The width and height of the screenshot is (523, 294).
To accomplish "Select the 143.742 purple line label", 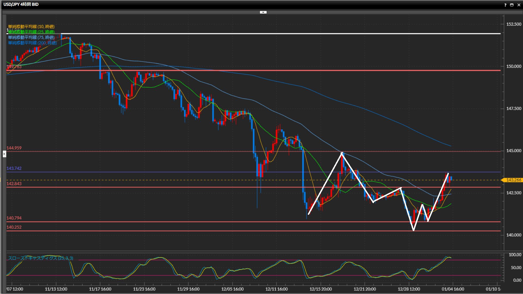I will point(14,169).
